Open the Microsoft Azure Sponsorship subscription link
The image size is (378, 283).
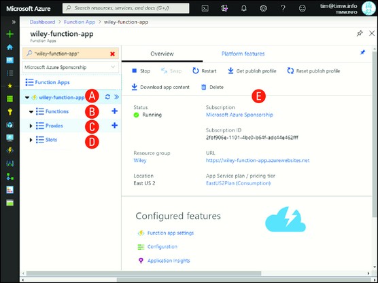(239, 115)
